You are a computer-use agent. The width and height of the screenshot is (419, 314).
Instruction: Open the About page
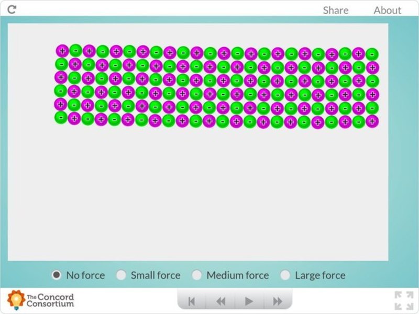point(388,10)
